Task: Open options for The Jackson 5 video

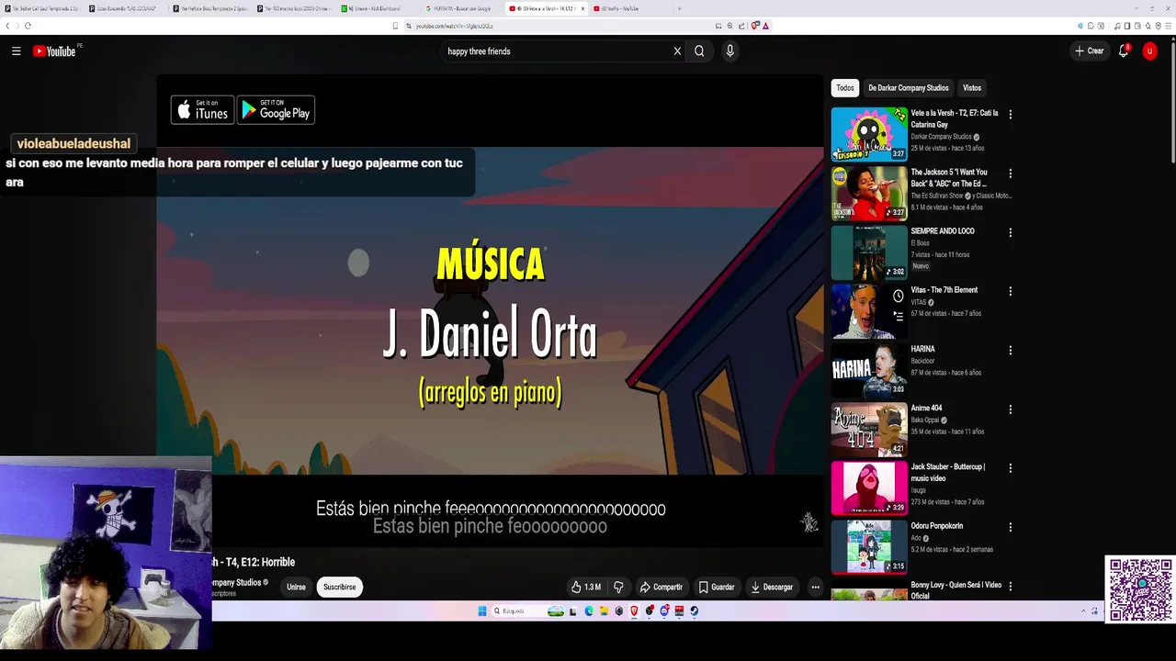Action: click(1011, 174)
